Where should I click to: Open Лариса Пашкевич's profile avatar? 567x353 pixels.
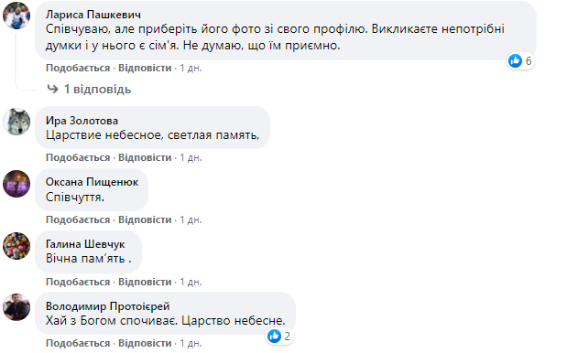coord(16,16)
